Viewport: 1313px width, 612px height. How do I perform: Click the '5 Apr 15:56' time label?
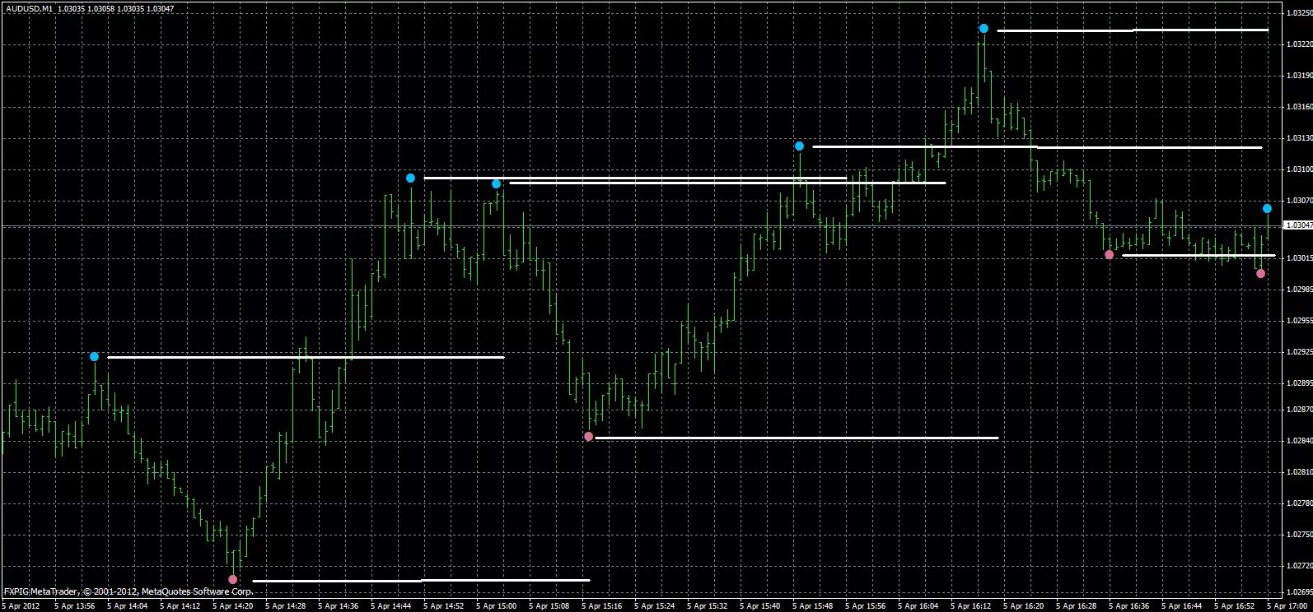867,606
